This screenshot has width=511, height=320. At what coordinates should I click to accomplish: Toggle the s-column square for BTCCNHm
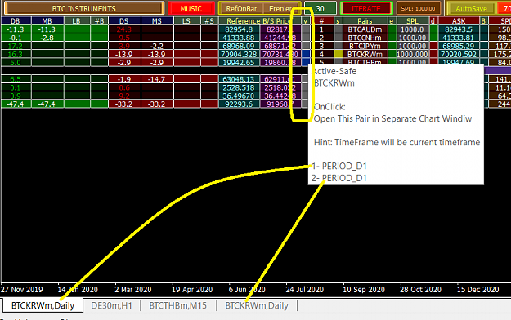tap(338, 38)
